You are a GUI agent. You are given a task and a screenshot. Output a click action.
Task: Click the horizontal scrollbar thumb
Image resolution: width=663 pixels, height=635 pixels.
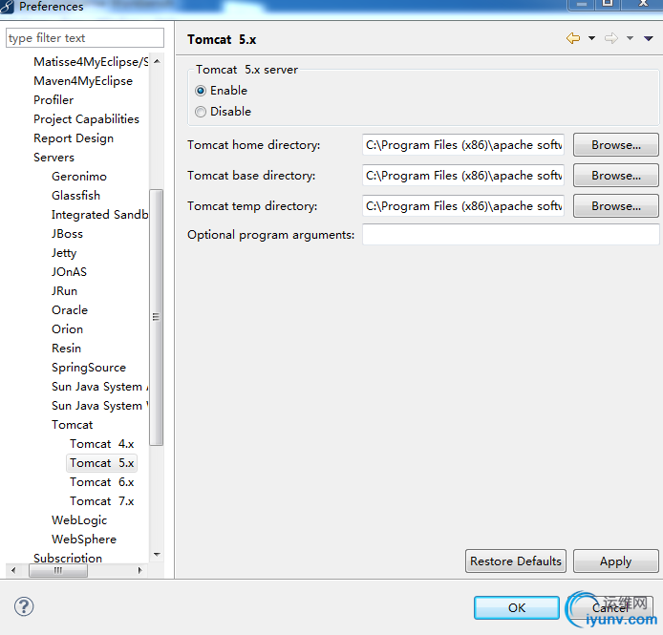pyautogui.click(x=58, y=570)
